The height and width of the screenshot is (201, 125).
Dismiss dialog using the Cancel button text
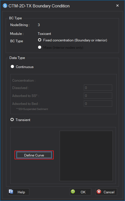pyautogui.click(x=109, y=192)
